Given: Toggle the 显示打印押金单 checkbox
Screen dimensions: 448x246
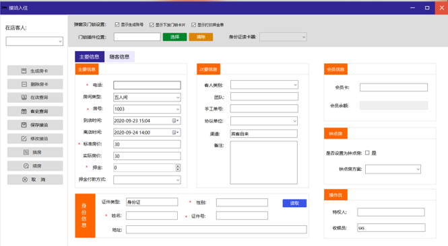Looking at the screenshot, I should (x=194, y=25).
